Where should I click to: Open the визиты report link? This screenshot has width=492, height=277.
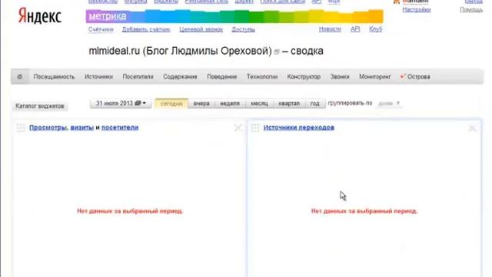82,128
